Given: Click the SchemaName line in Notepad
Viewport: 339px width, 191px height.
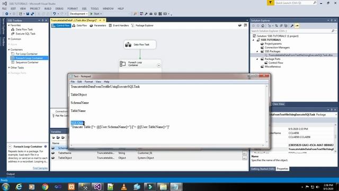Looking at the screenshot, I should pyautogui.click(x=80, y=102).
